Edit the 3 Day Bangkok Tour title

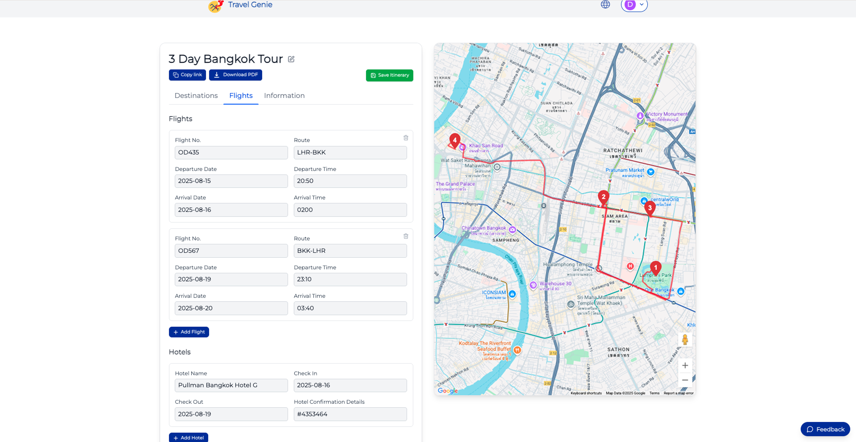click(291, 59)
